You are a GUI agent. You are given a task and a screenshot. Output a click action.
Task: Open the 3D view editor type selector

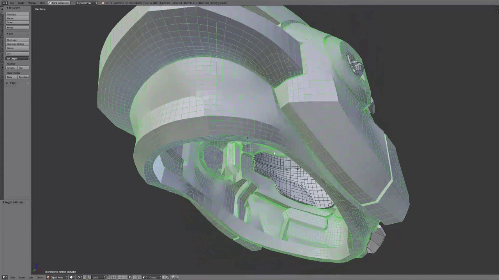point(5,277)
